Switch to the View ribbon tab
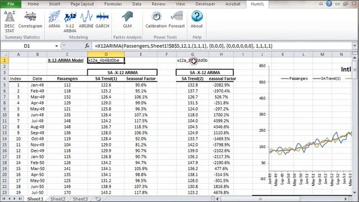This screenshot has width=359, height=202. point(180,4)
